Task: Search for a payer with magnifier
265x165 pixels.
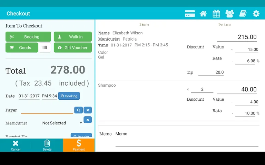Action: point(78,110)
